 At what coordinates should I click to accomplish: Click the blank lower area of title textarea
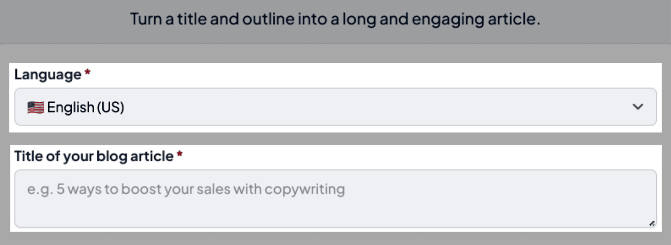coord(335,213)
